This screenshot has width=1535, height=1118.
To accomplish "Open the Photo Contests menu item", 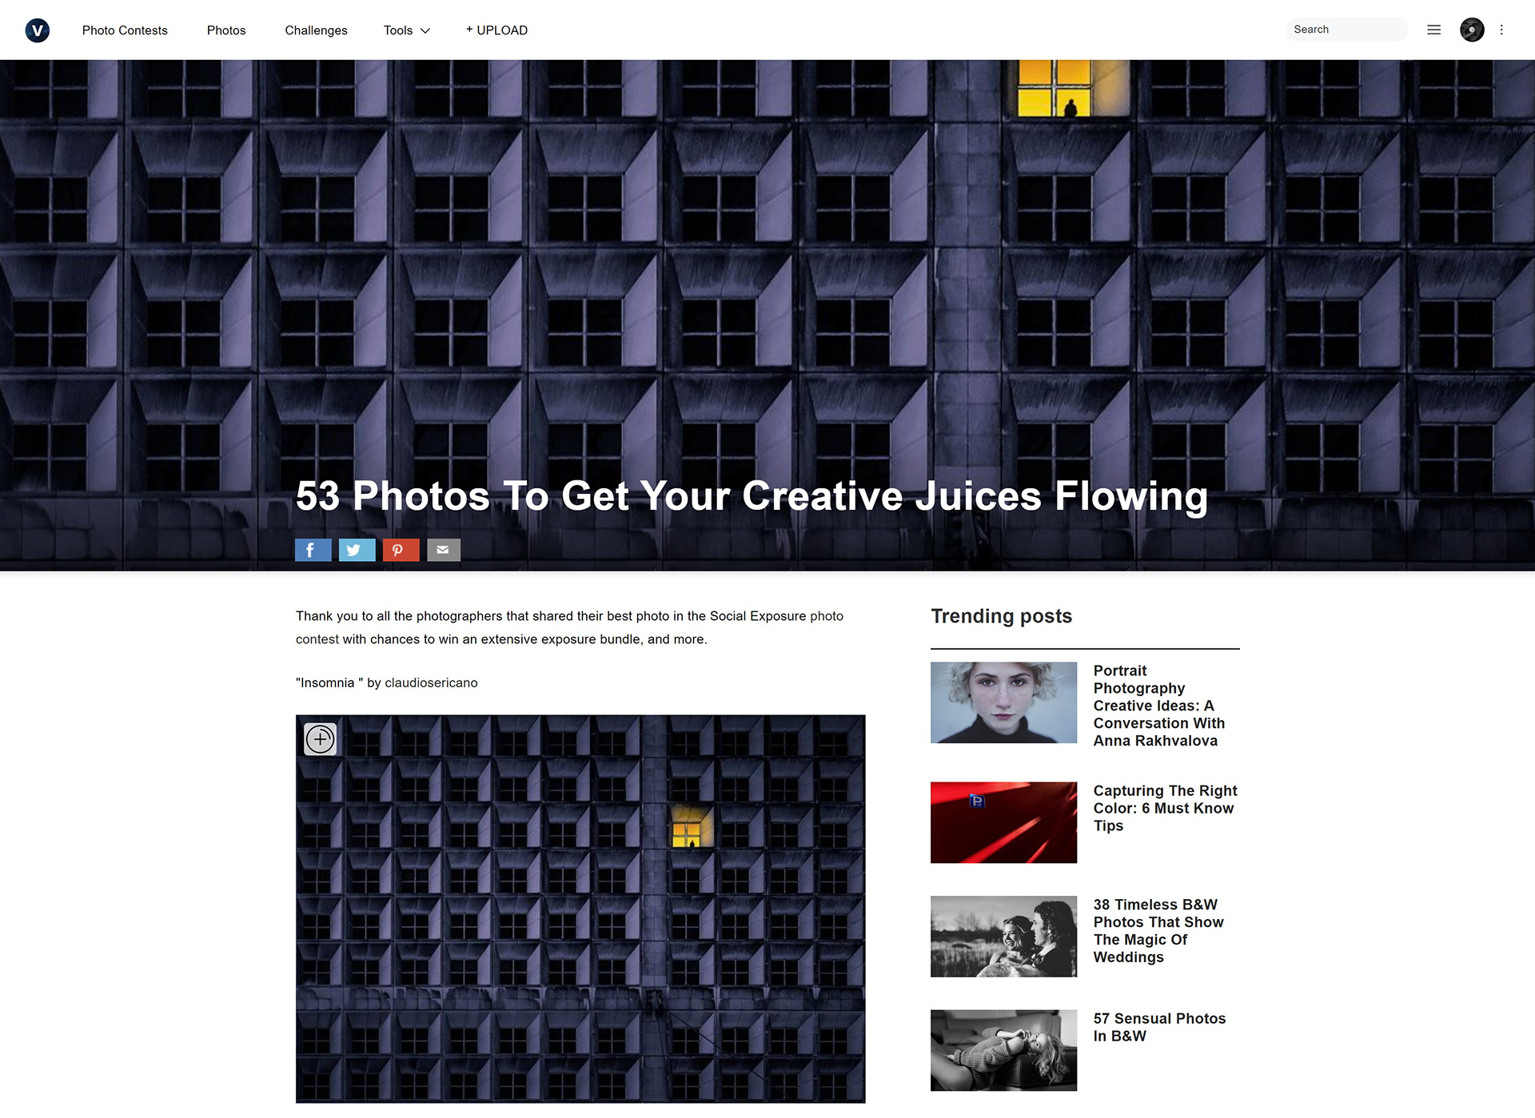I will [125, 30].
